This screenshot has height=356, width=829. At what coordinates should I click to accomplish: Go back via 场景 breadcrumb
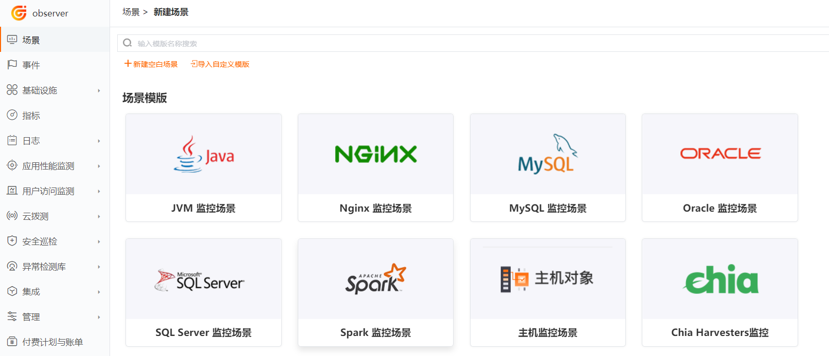131,12
